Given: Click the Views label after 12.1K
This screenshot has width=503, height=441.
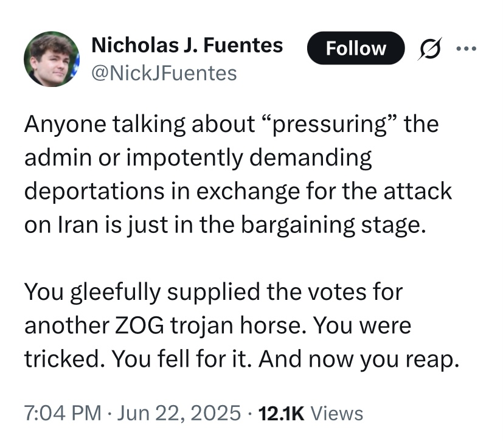Looking at the screenshot, I should 337,413.
